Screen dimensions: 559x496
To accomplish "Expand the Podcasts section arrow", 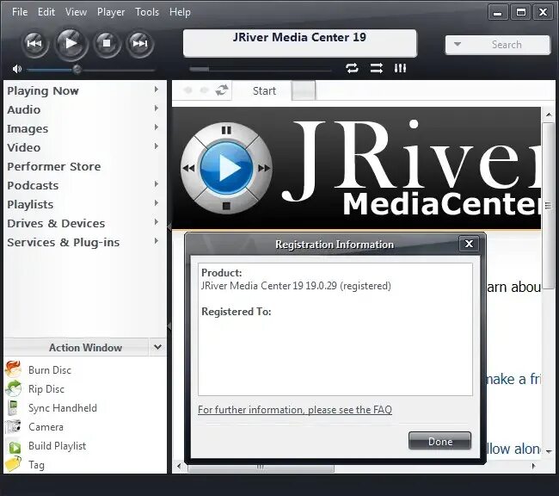I will point(157,184).
